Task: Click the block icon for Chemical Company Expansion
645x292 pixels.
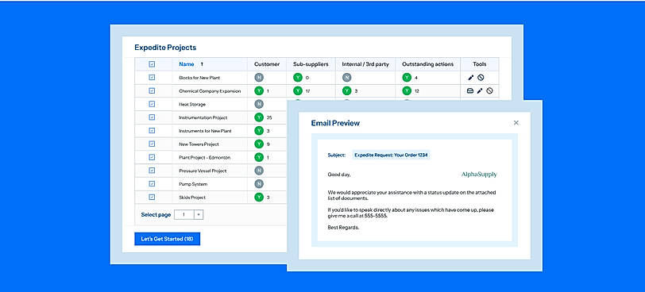Action: (489, 91)
